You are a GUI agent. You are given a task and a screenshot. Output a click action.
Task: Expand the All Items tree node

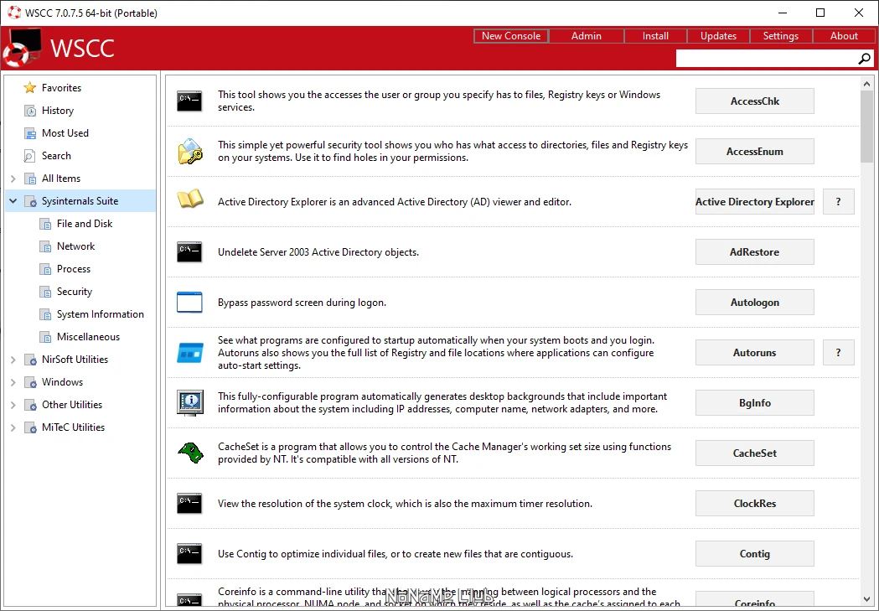point(13,179)
